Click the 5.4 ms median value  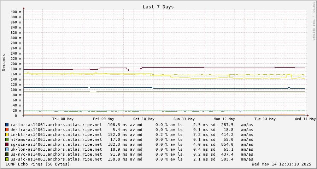coord(119,130)
